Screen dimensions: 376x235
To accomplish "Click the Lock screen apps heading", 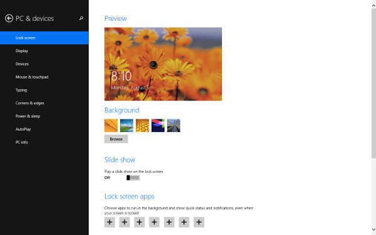I will click(130, 197).
